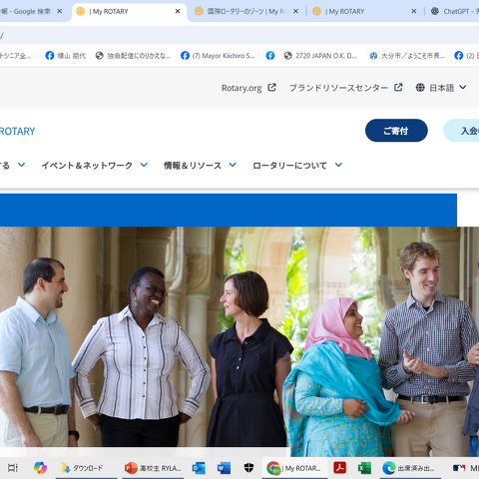Expand the 情報＆リソース menu
Screen dimensions: 479x479
pyautogui.click(x=200, y=165)
